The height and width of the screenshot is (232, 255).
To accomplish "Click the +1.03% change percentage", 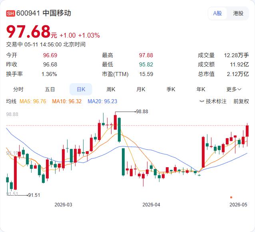I will pyautogui.click(x=89, y=35).
